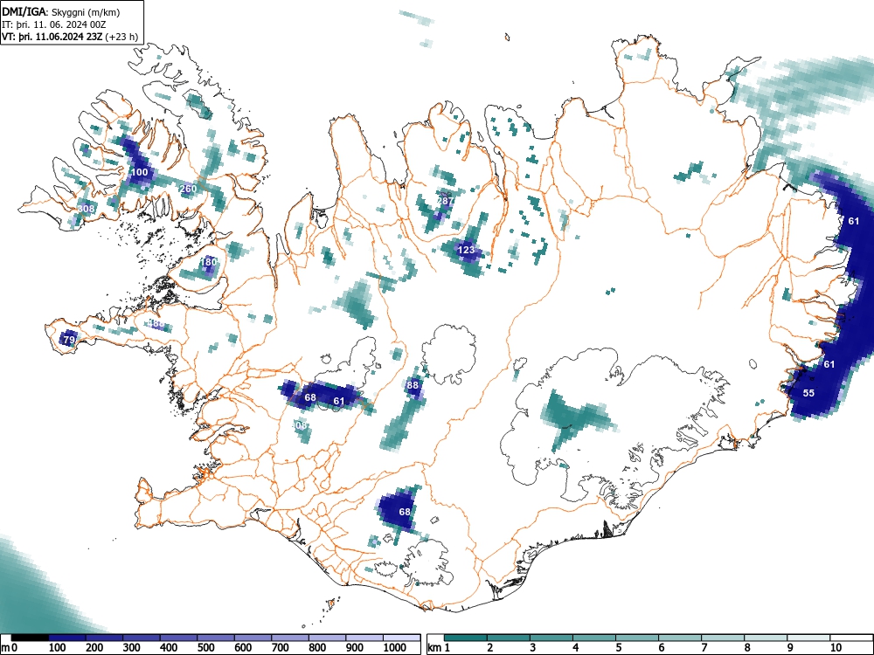This screenshot has height=655, width=874.
Task: Click the 100 value label on the Westfjords map
Action: [139, 172]
